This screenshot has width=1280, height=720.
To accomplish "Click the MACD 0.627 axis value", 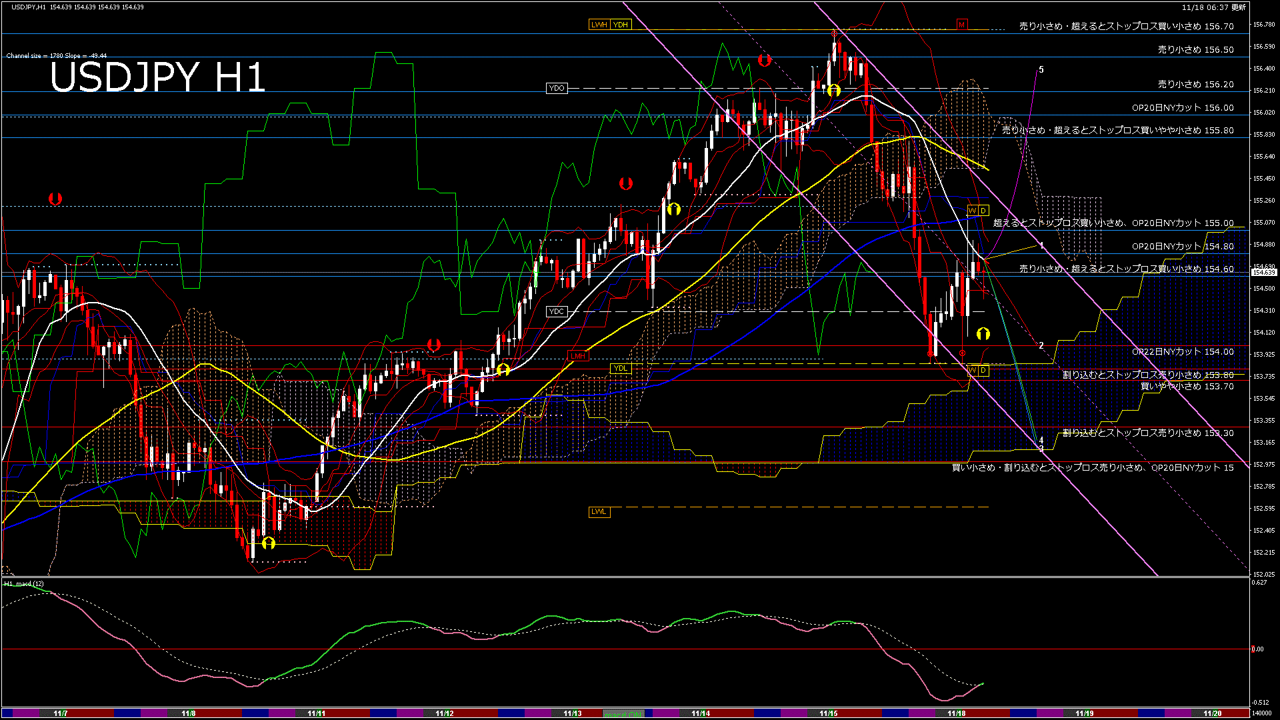I will click(x=1259, y=583).
